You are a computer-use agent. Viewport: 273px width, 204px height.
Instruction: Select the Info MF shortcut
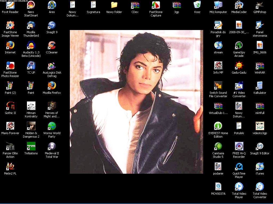point(218,66)
